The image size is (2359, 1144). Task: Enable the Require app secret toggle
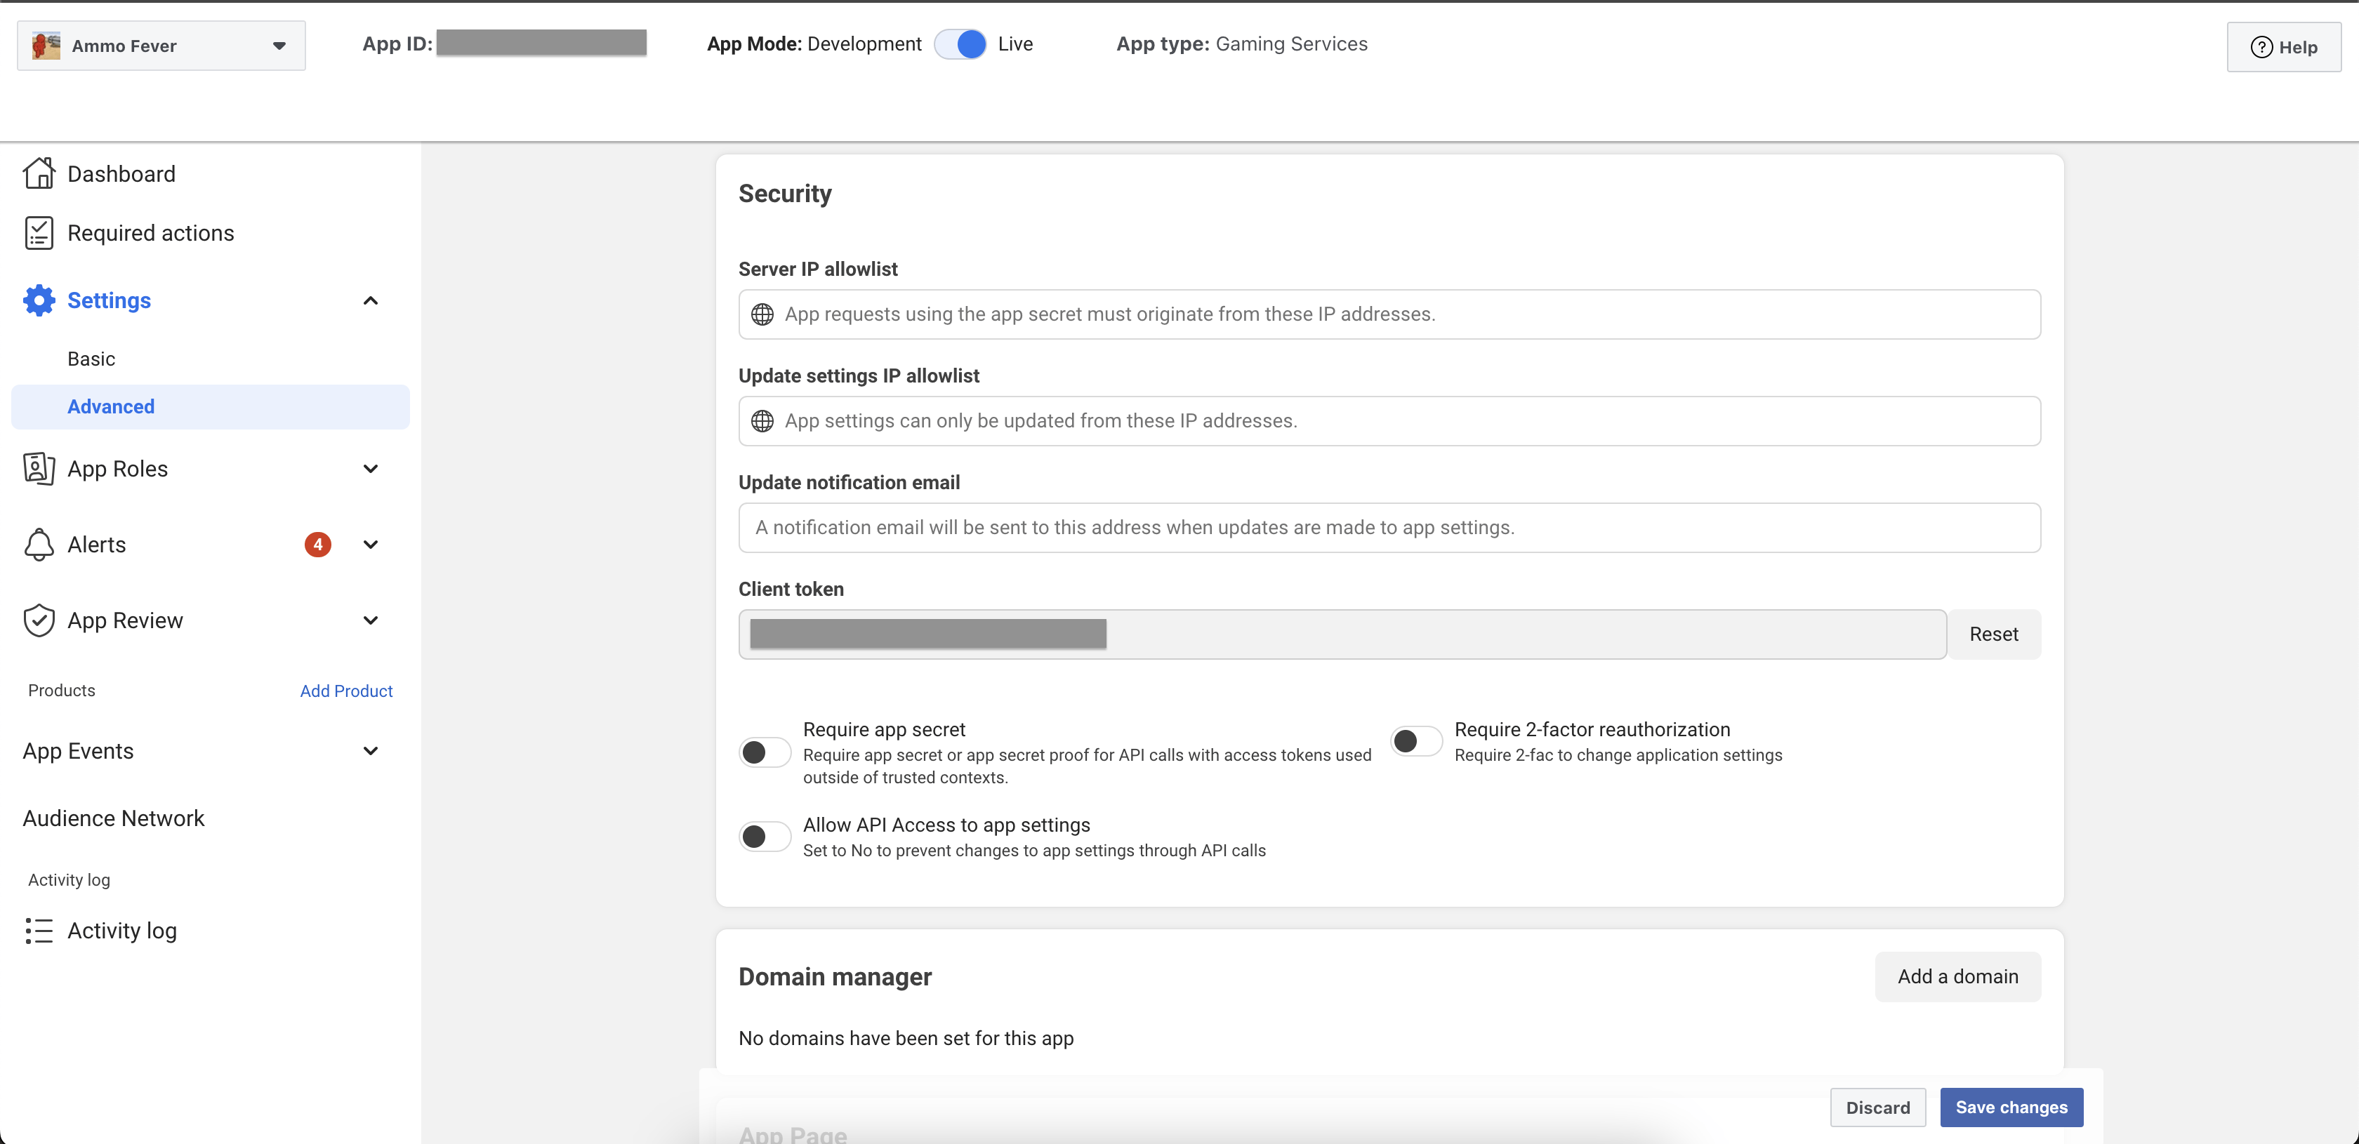tap(765, 752)
